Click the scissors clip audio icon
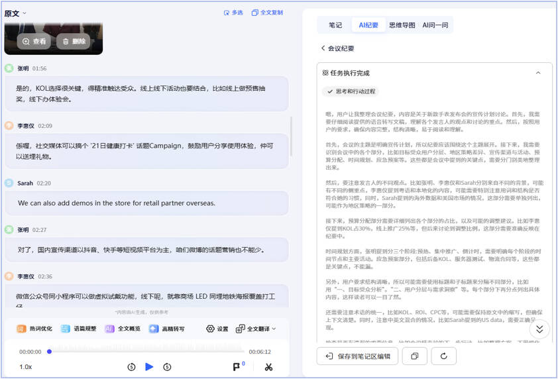558x379 pixels. [x=268, y=366]
